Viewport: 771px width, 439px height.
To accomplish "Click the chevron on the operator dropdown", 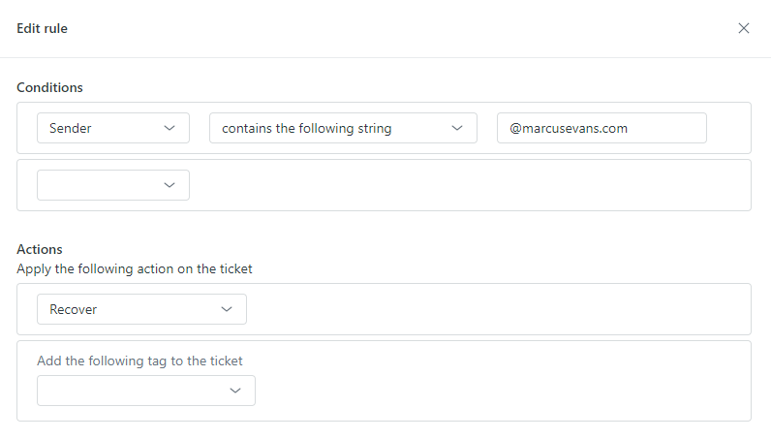I will (x=457, y=128).
